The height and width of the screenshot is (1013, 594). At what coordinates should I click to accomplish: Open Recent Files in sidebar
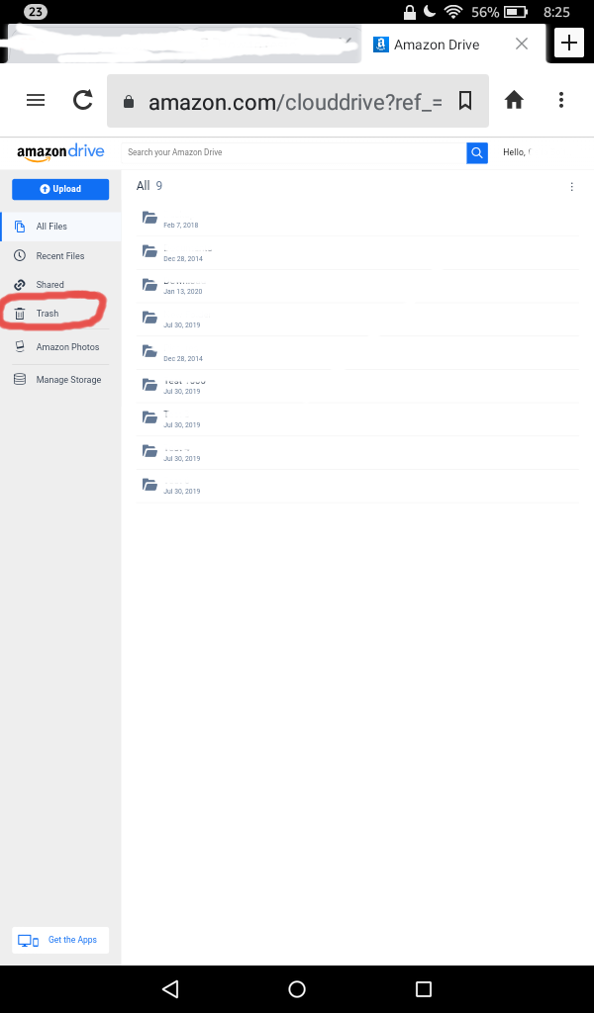[59, 256]
